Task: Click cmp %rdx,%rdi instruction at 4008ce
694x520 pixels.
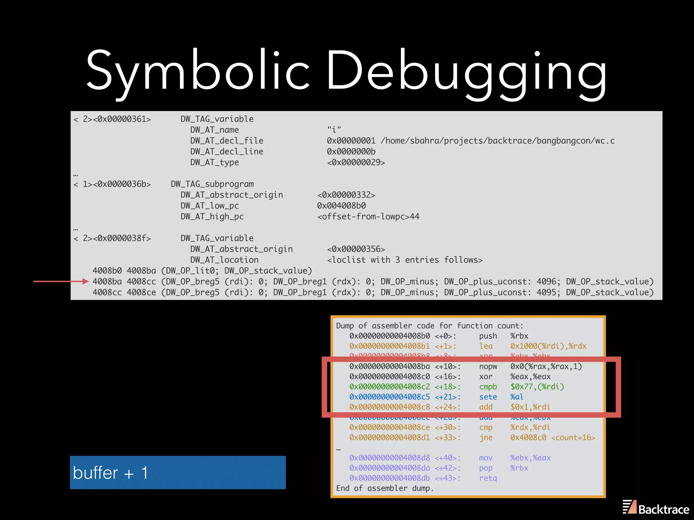Action: pos(450,427)
